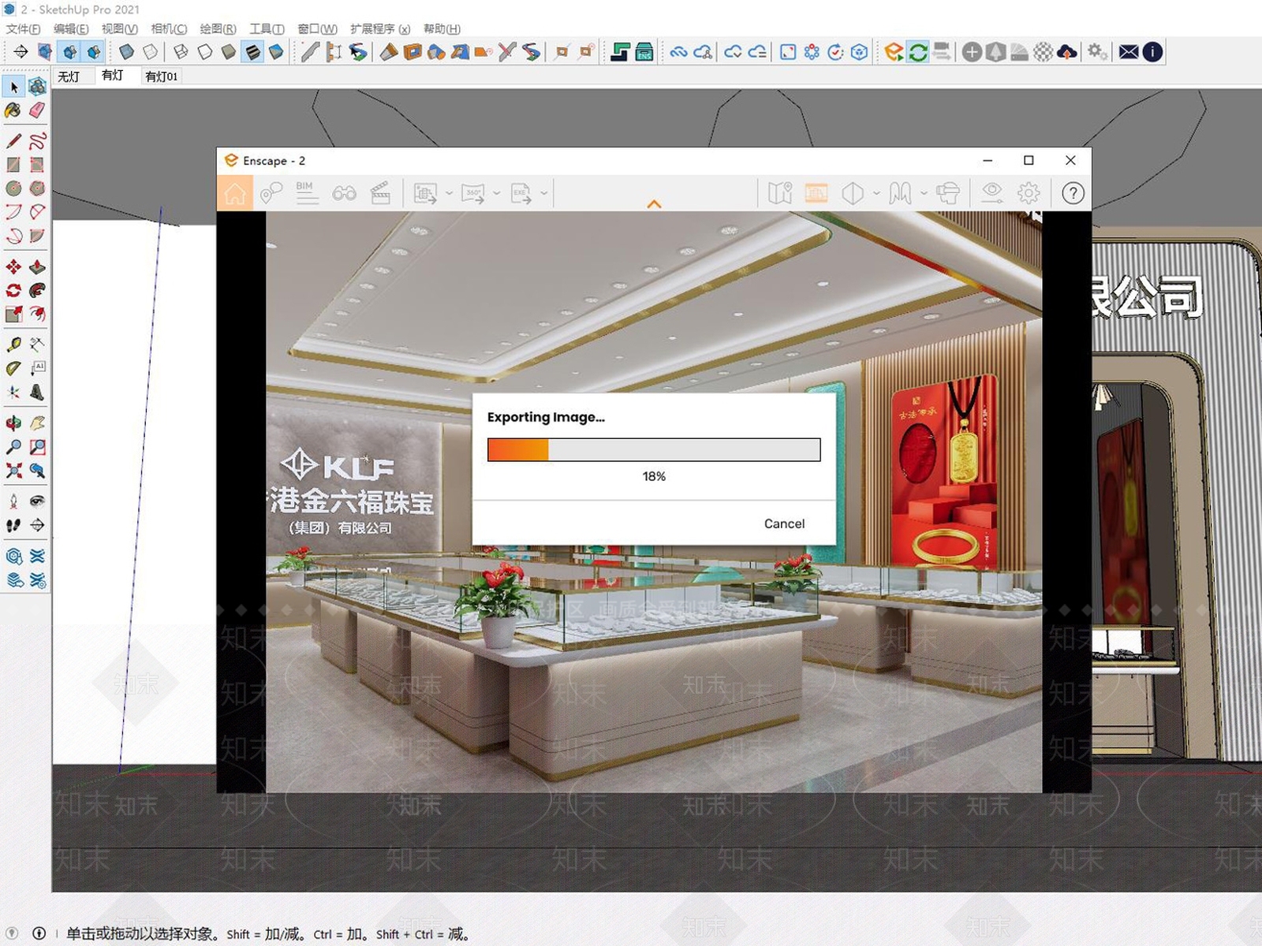Viewport: 1262px width, 946px height.
Task: Expand Enscape 360 panorama export dropdown arrow
Action: 496,193
